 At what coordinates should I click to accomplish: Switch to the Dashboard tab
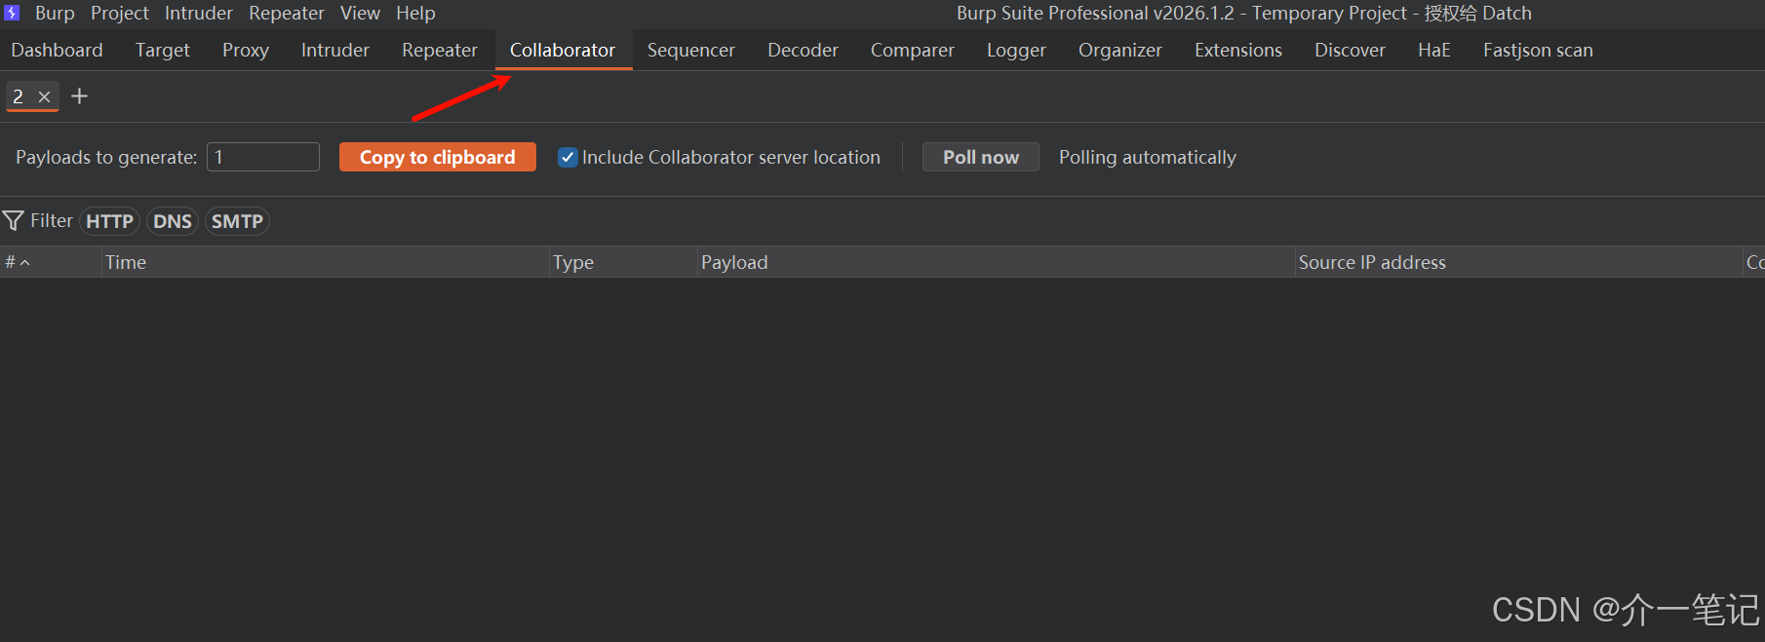57,50
